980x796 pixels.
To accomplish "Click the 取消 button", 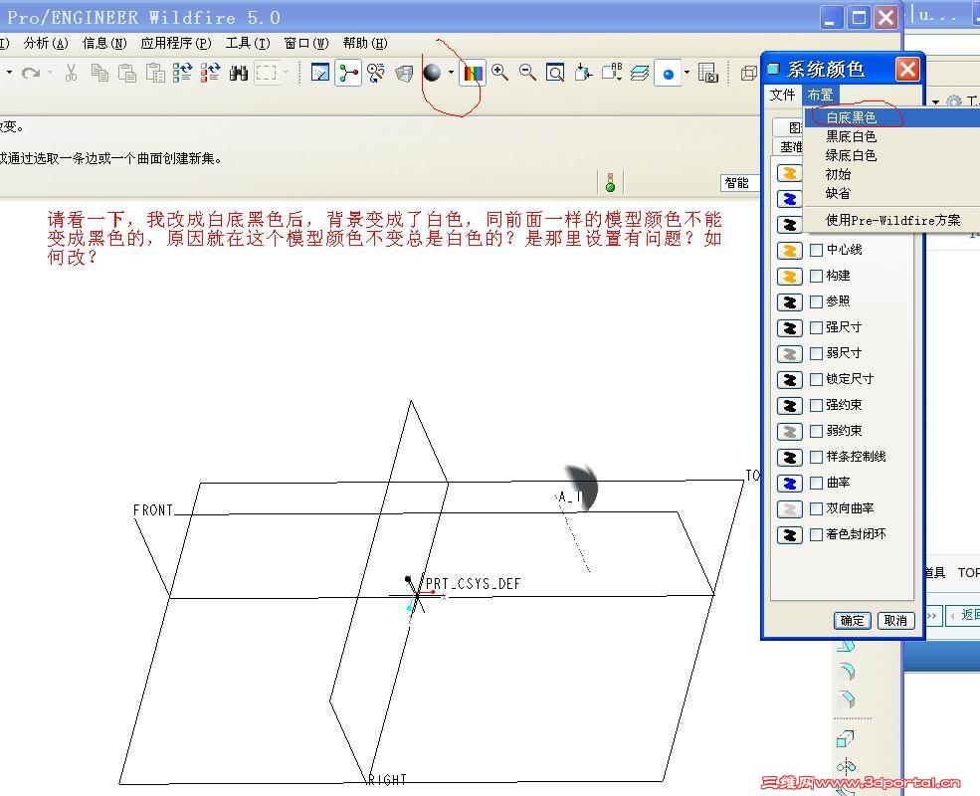I will [895, 621].
